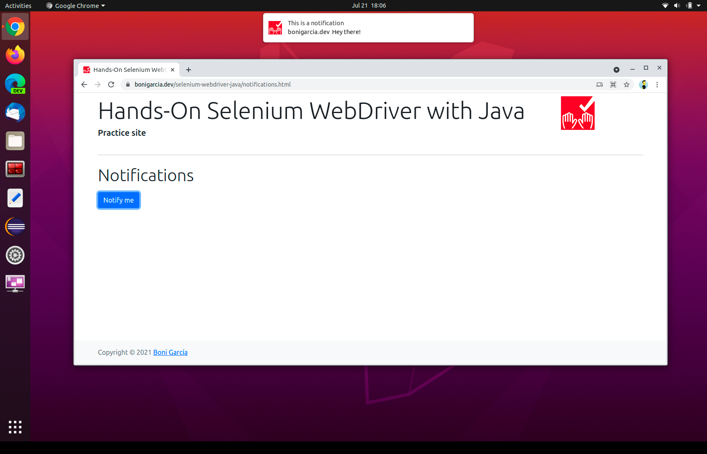The height and width of the screenshot is (454, 707).
Task: Close the Hands-On Selenium tab
Action: (173, 70)
